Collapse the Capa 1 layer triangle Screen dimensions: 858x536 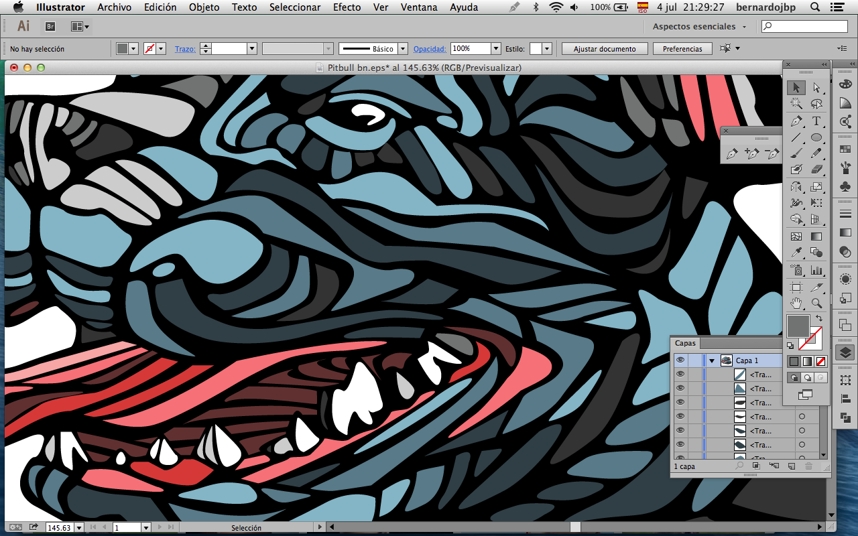pyautogui.click(x=712, y=360)
